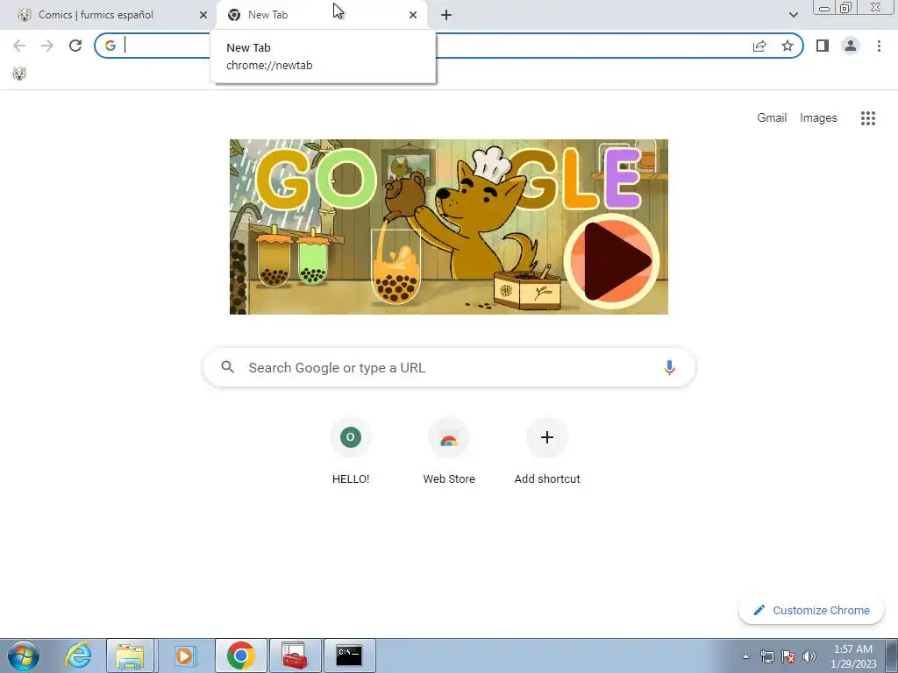
Task: Open Gmail link
Action: (772, 118)
